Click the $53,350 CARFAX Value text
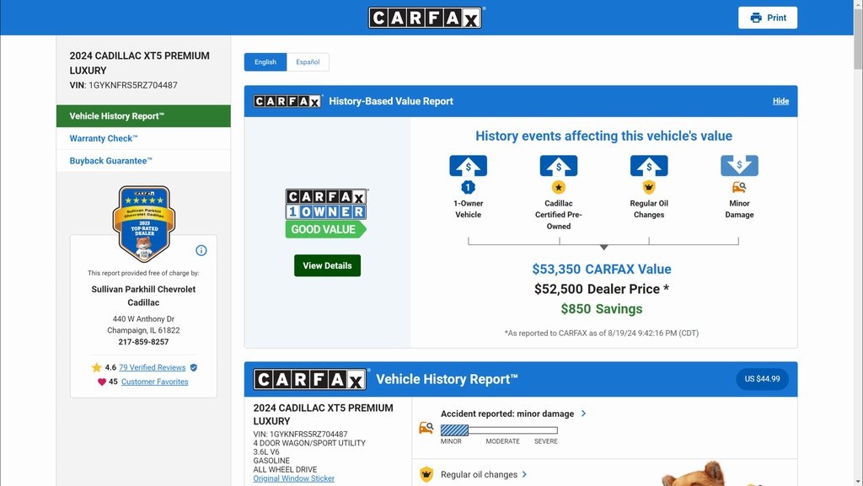863x486 pixels. click(x=602, y=270)
